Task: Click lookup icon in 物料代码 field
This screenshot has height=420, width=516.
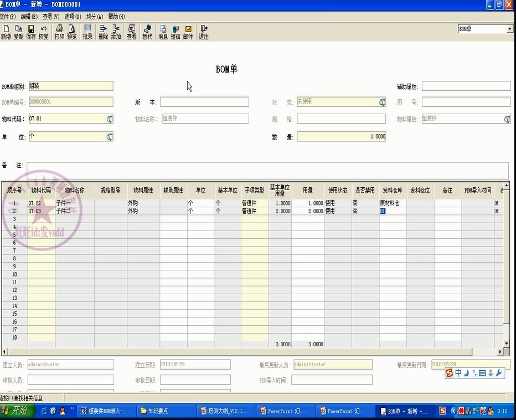Action: 110,119
